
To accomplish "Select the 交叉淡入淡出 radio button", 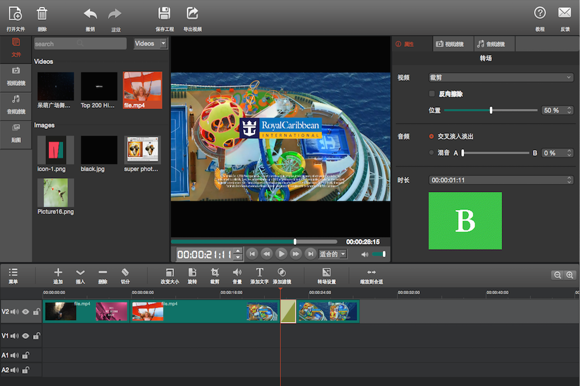I will [x=432, y=136].
